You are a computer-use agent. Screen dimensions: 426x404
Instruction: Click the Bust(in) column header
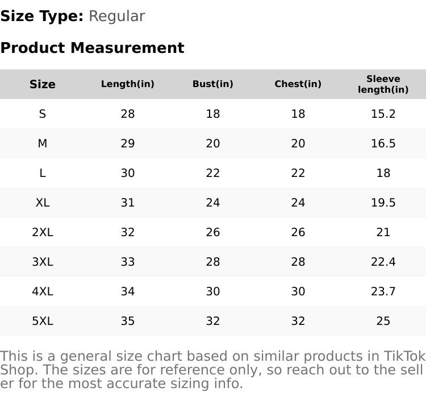[x=213, y=84]
